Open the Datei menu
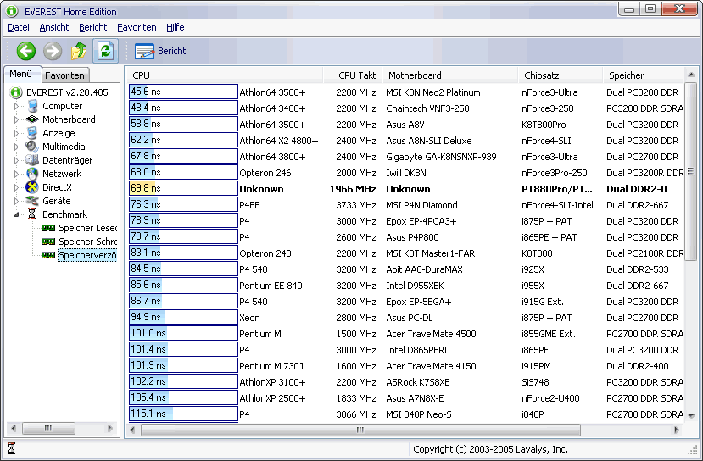Screen dimensions: 703x461 click(19, 27)
